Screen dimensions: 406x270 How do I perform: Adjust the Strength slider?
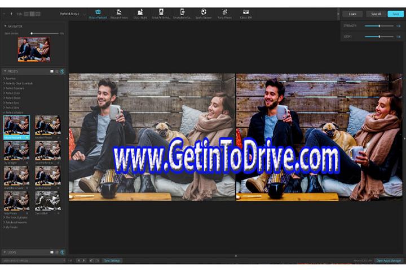pos(379,26)
